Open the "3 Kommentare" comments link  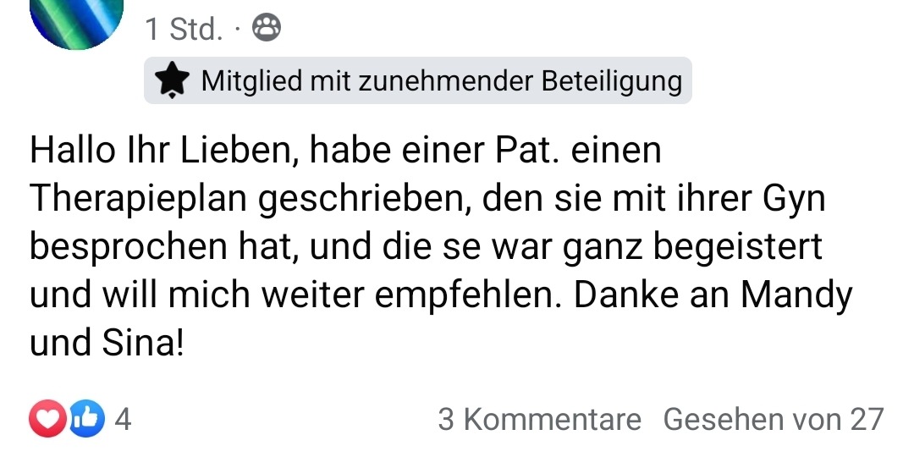tap(539, 420)
